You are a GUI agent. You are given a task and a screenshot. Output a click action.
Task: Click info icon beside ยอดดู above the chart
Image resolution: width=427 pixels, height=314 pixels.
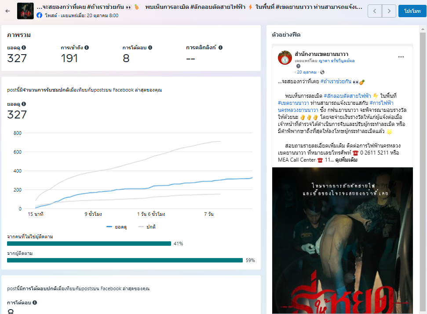click(24, 104)
